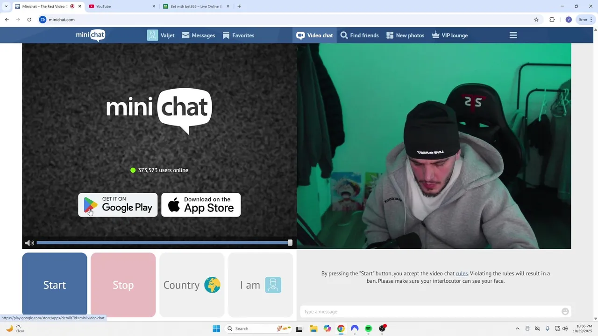Reload the minichat page
This screenshot has width=598, height=336.
point(29,20)
